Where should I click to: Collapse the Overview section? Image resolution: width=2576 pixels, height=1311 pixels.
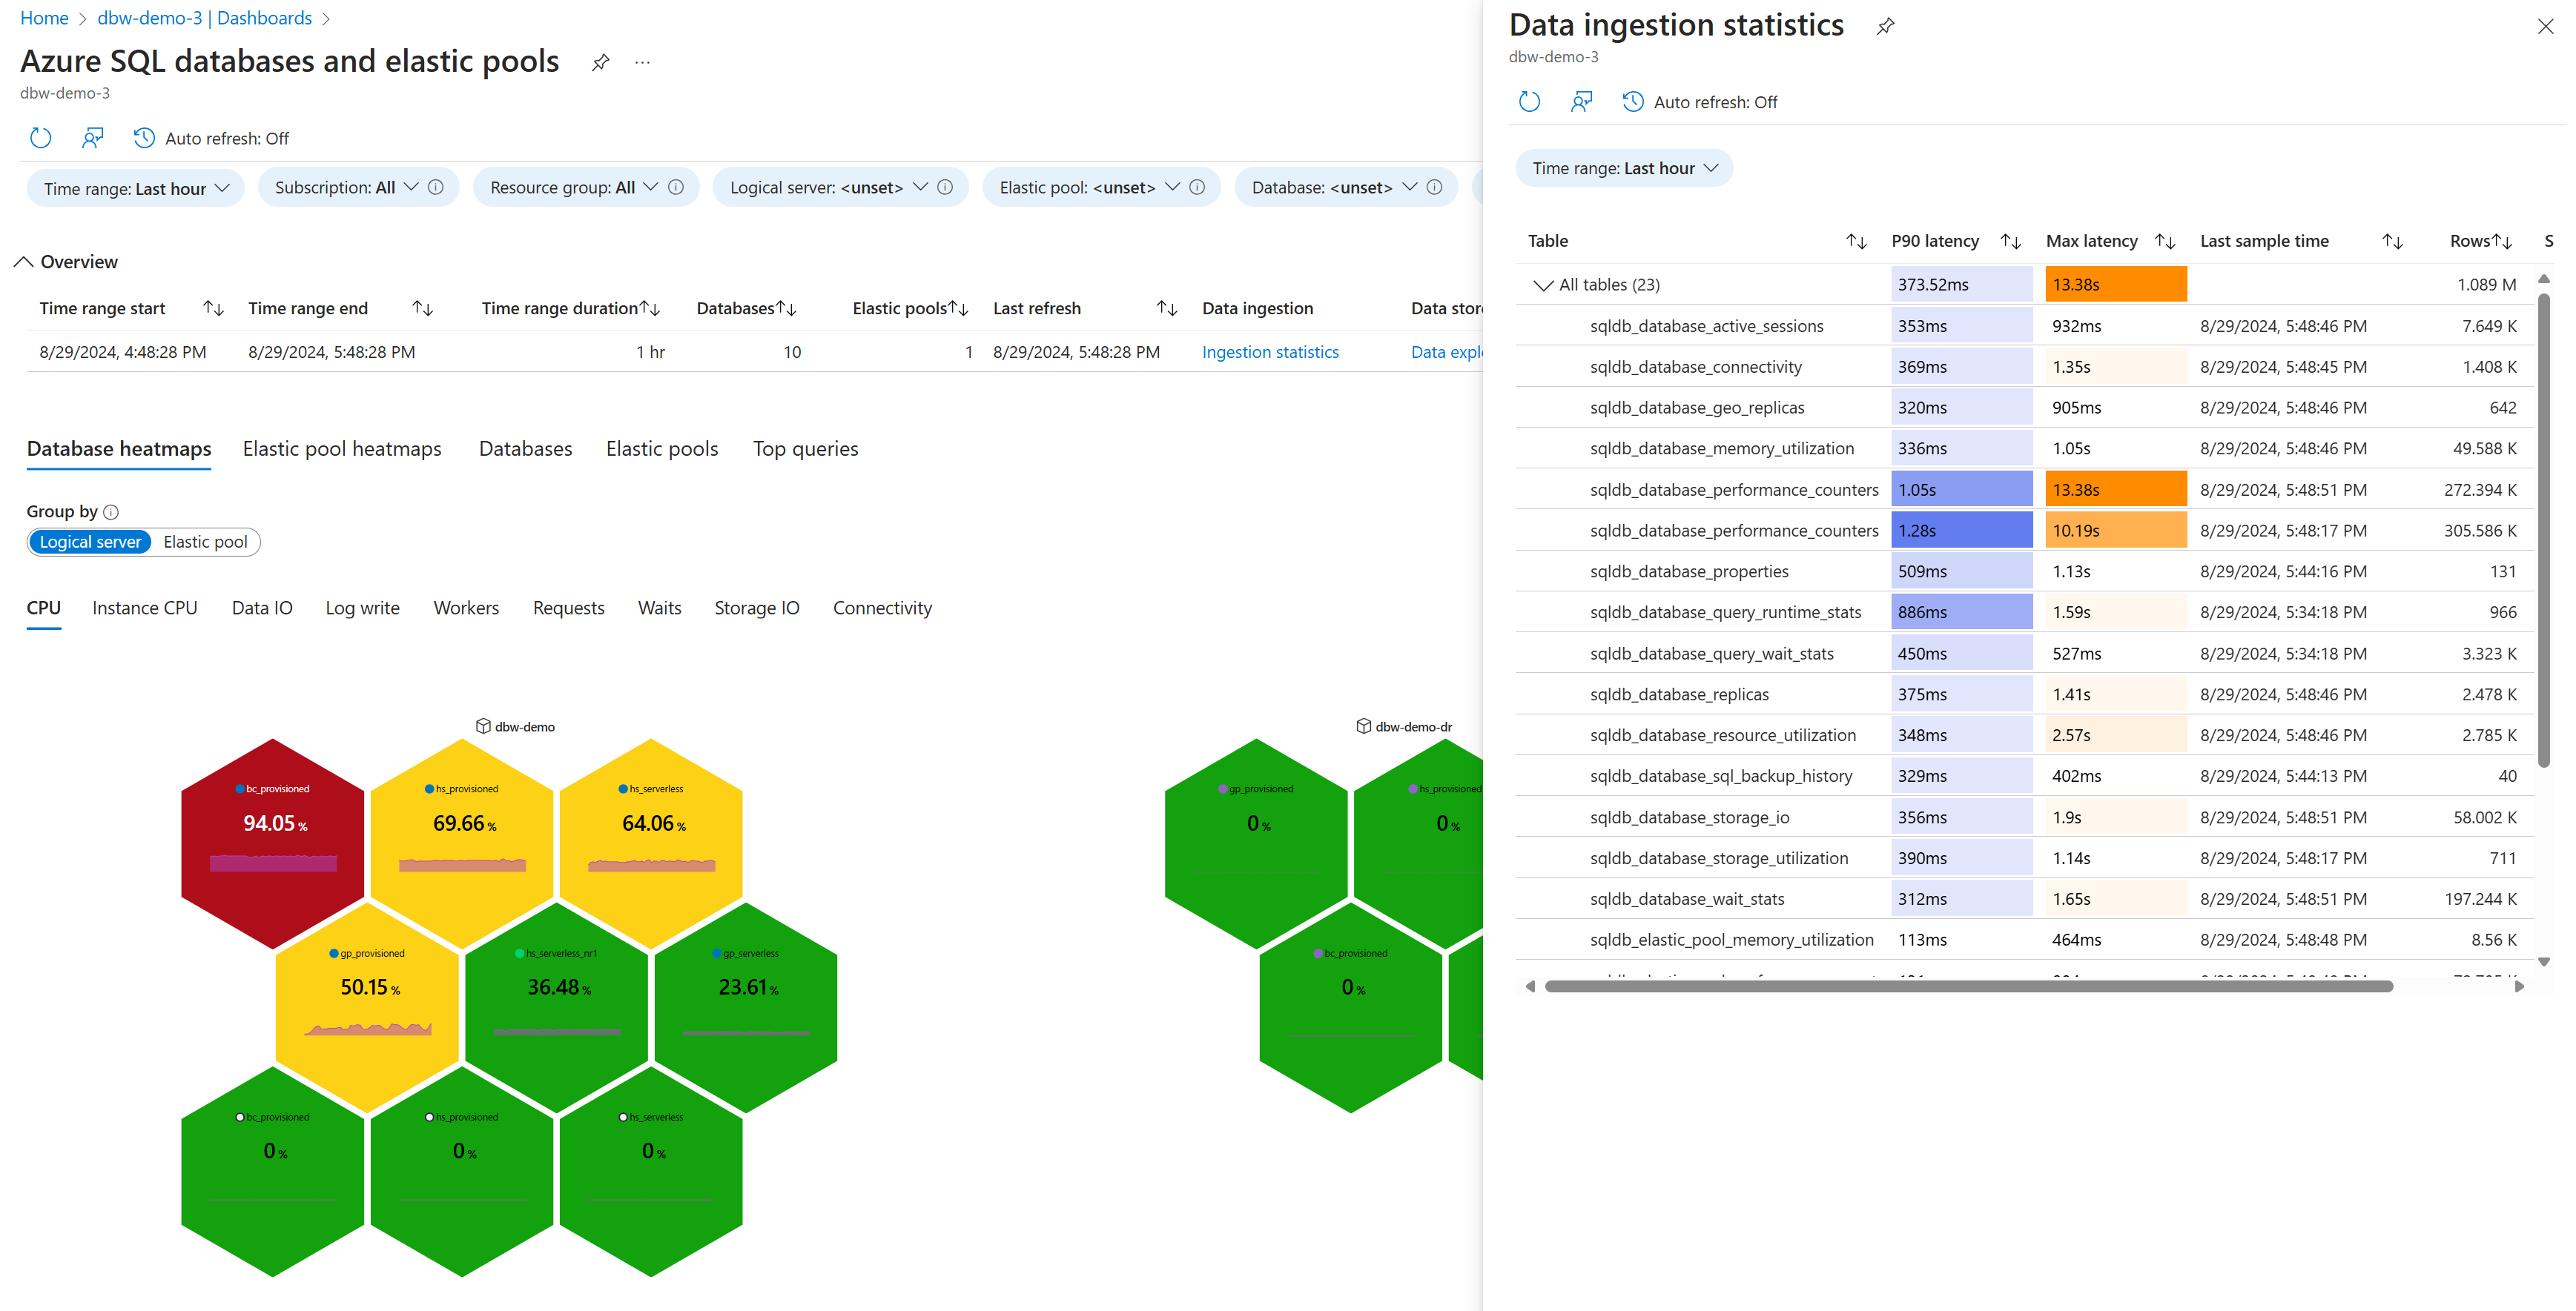click(x=23, y=262)
